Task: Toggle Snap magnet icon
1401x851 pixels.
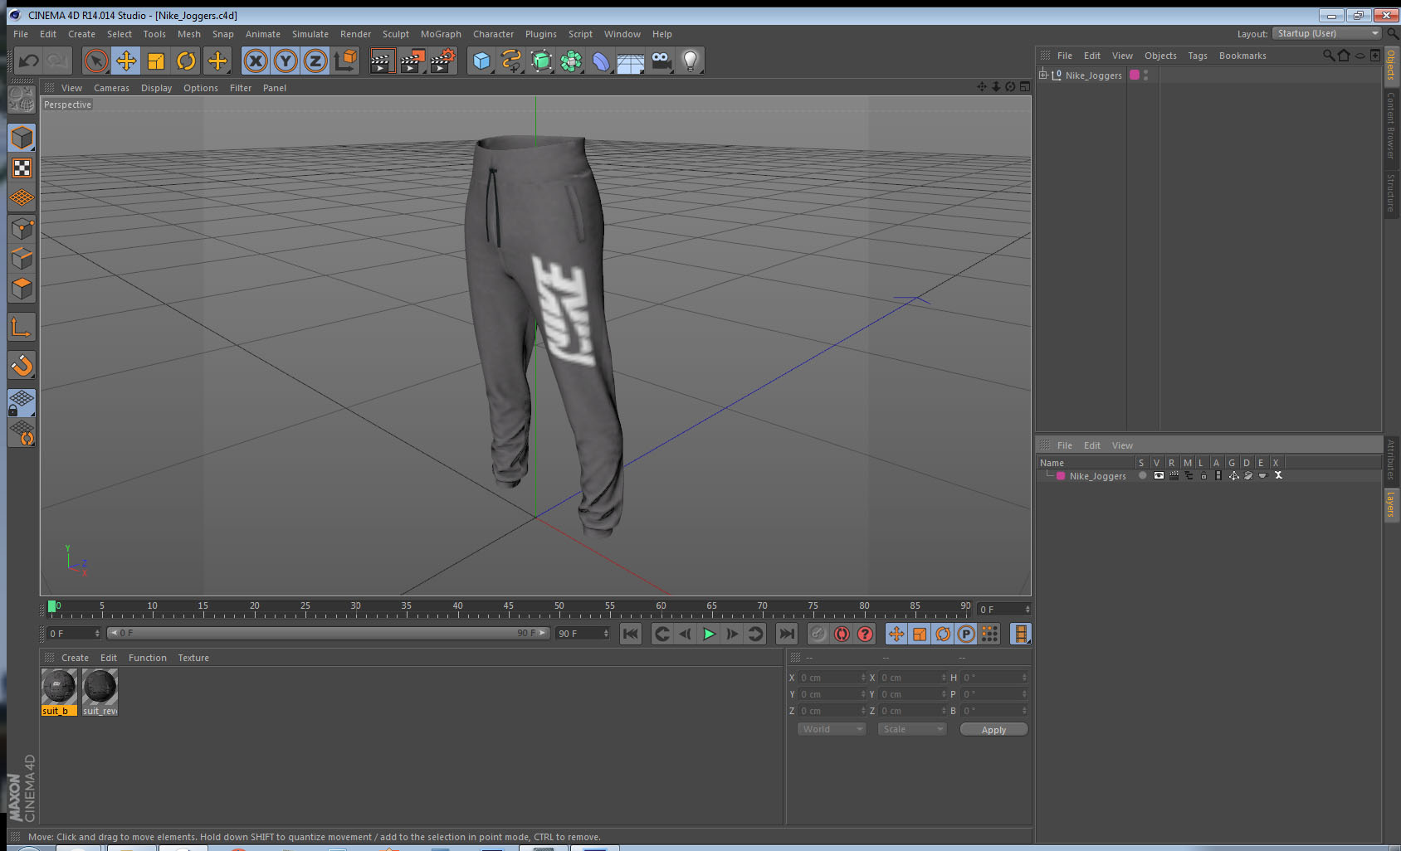Action: pyautogui.click(x=22, y=365)
